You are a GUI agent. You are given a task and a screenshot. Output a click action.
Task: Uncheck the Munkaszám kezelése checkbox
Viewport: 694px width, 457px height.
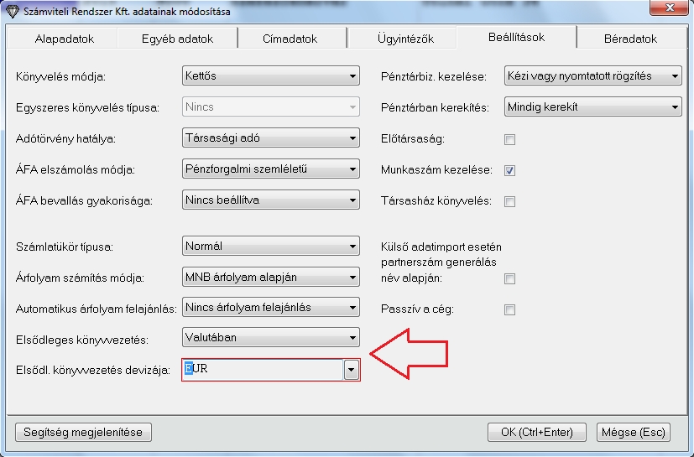coord(509,170)
